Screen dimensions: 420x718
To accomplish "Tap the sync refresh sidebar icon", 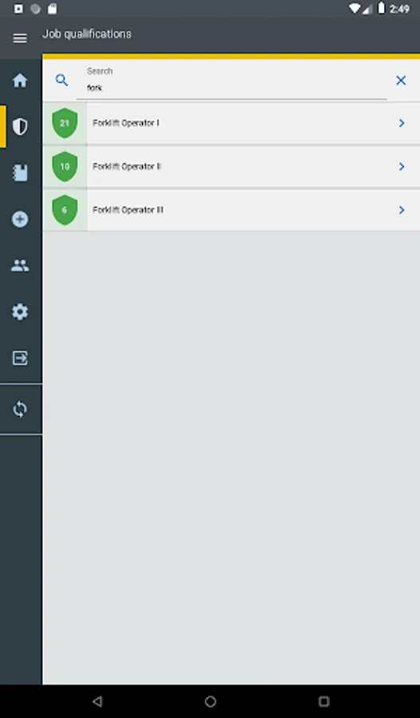I will [x=20, y=409].
